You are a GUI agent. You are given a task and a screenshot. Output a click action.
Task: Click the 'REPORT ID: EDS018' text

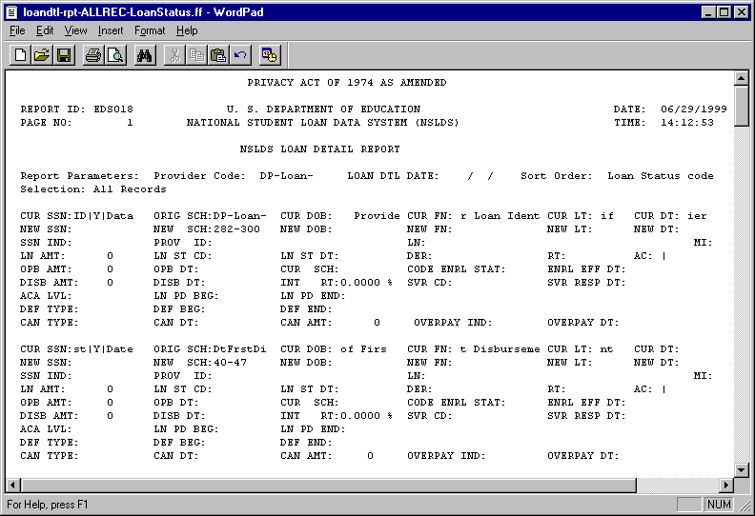(76, 109)
